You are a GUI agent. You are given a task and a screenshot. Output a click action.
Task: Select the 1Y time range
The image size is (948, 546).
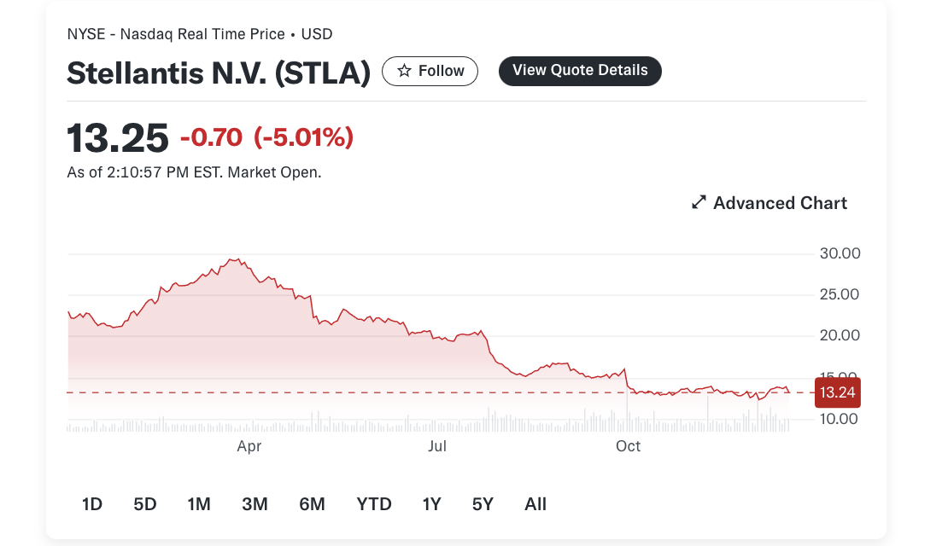tap(431, 503)
